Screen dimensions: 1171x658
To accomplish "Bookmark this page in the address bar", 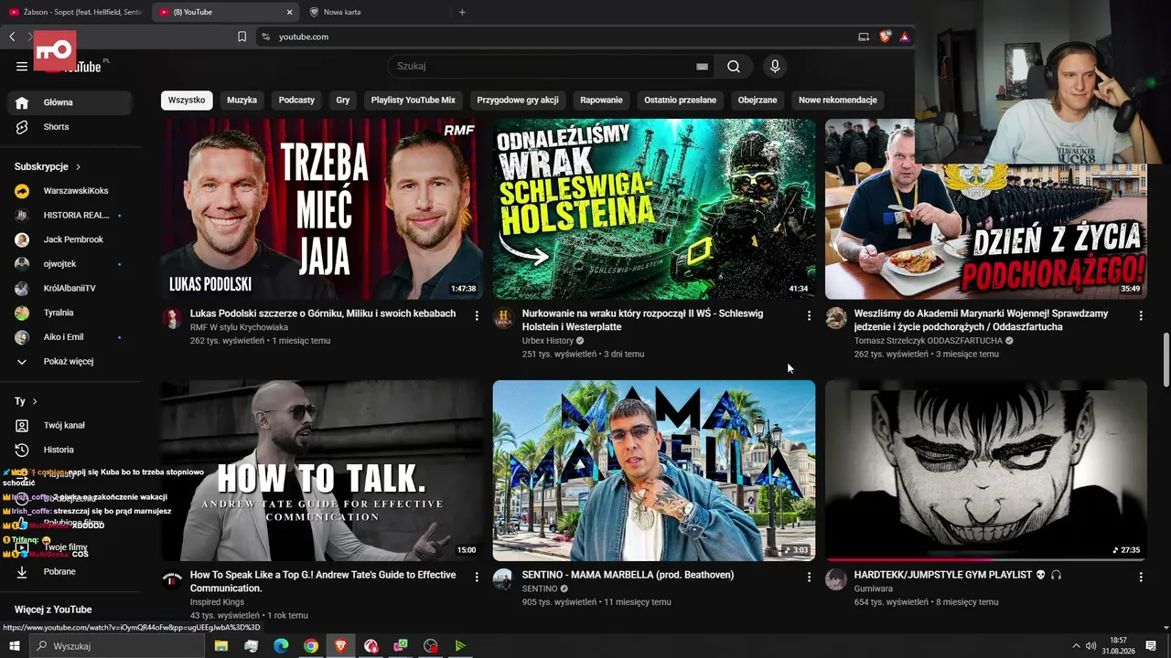I will [x=242, y=37].
